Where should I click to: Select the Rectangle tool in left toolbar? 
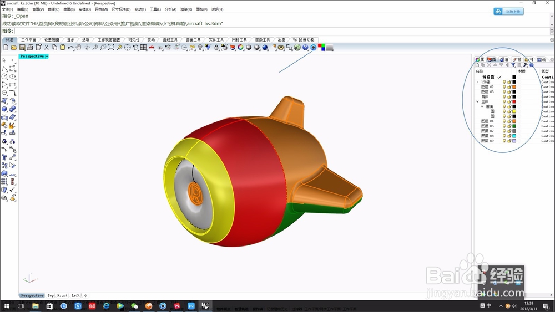12,84
